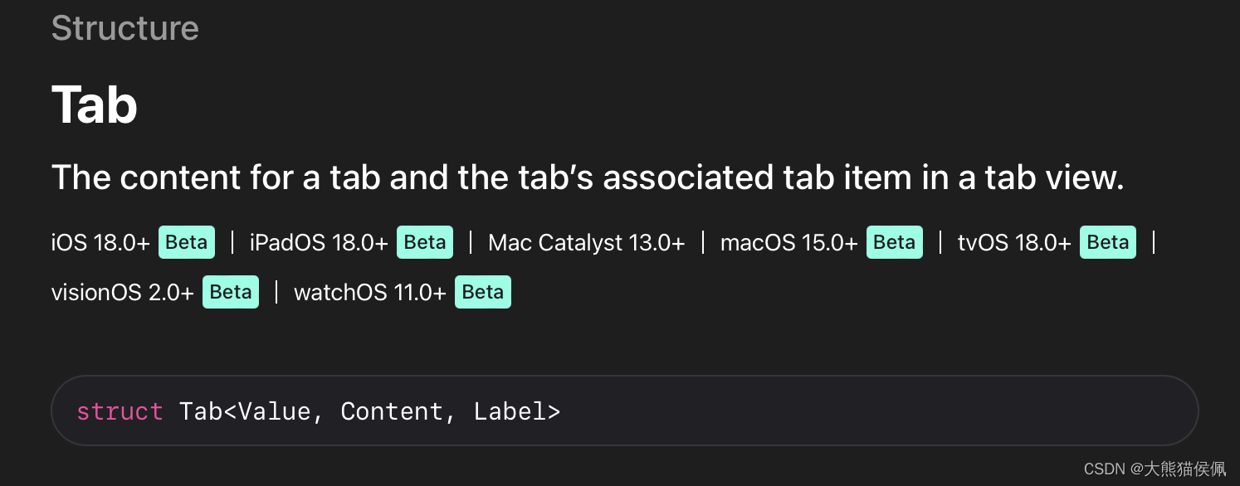Click the Content generic parameter in code
The width and height of the screenshot is (1240, 486).
392,411
